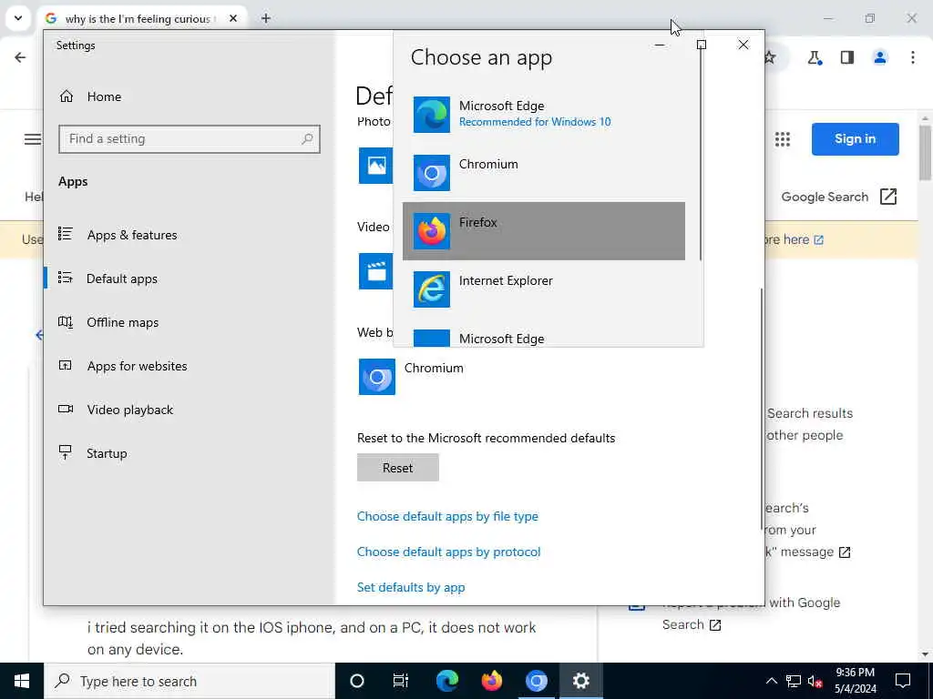The height and width of the screenshot is (699, 933).
Task: Click the Find a setting search box
Action: click(x=190, y=139)
